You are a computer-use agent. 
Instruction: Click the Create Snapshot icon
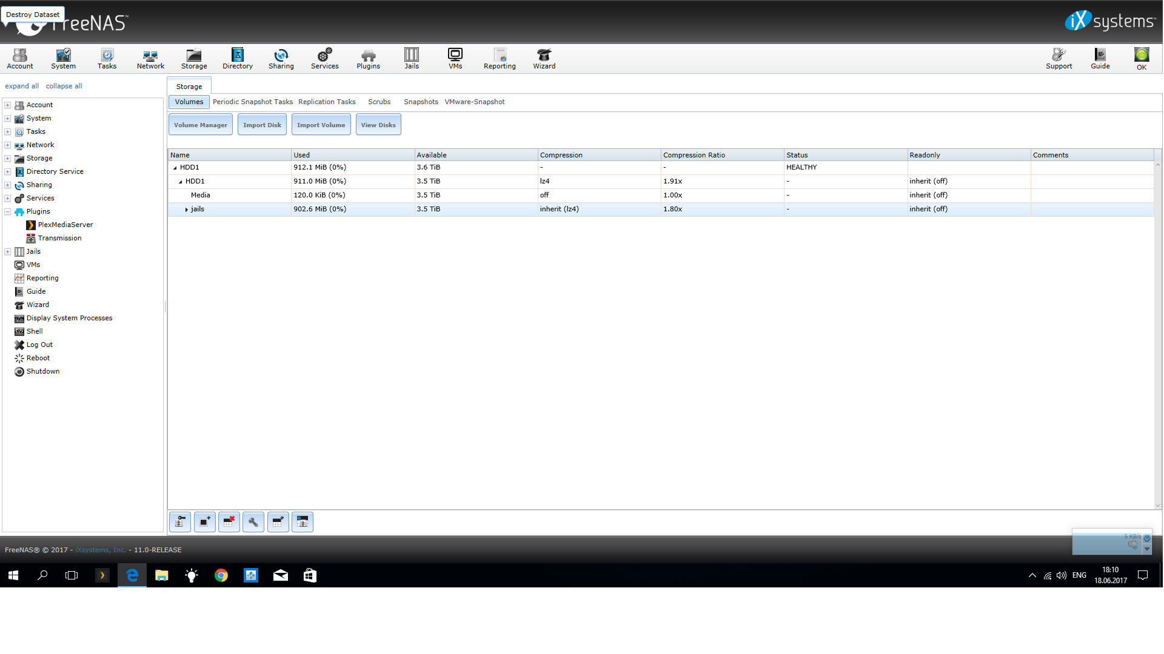point(205,522)
